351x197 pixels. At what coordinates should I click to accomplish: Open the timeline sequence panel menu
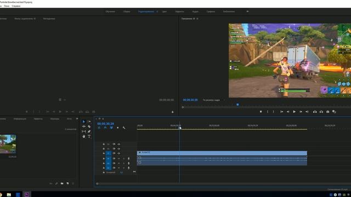coord(103,119)
